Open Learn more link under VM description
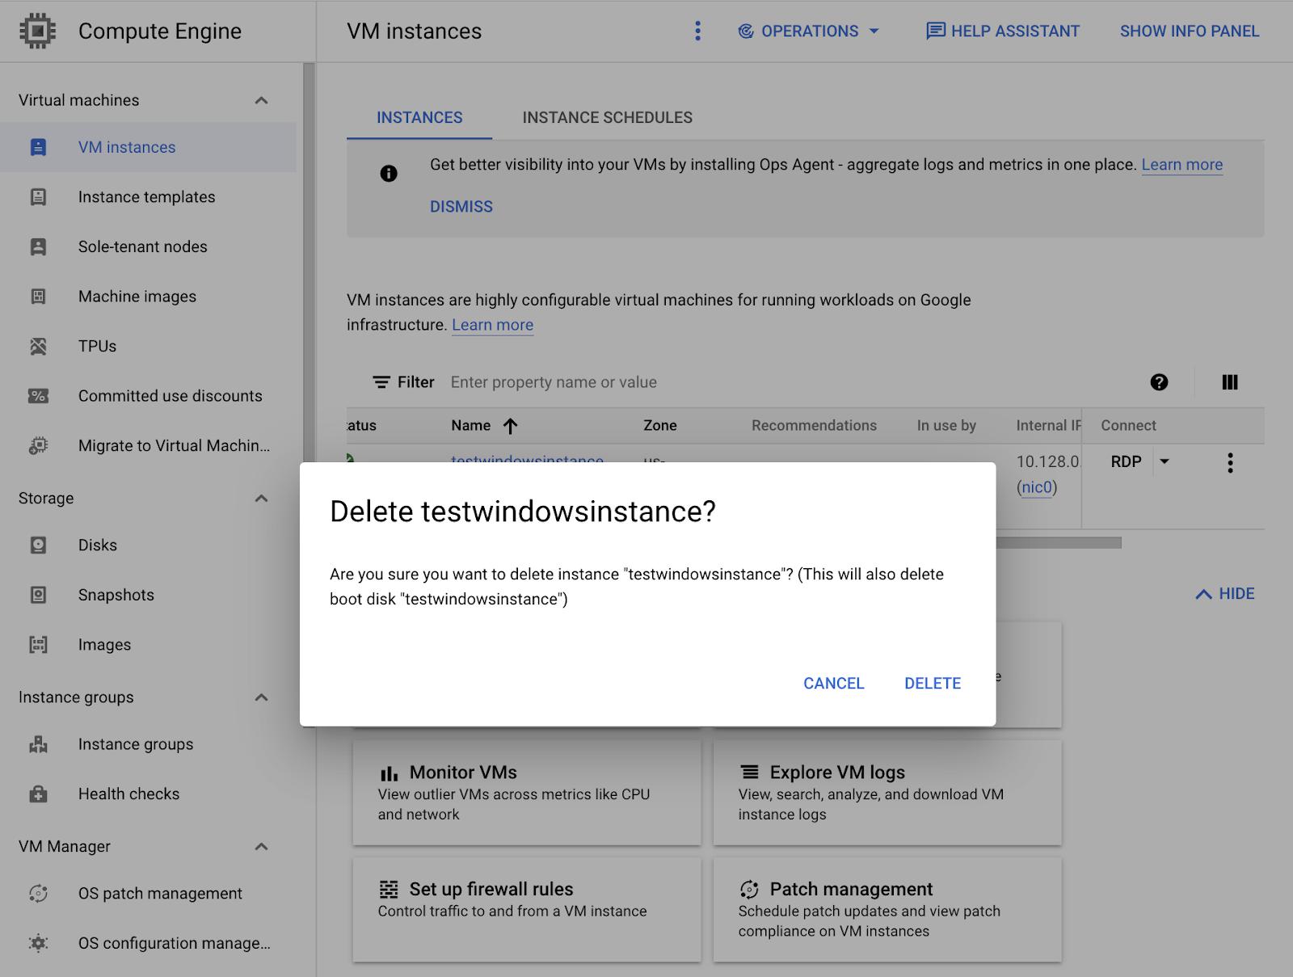Screen dimensions: 1293x977 click(492, 325)
